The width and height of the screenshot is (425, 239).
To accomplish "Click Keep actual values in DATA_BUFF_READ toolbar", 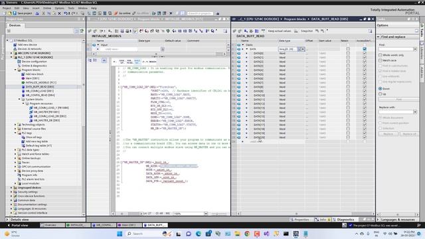I will point(280,31).
